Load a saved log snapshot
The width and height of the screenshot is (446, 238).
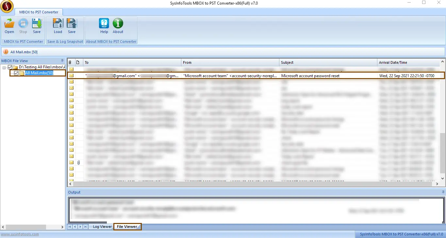point(58,26)
